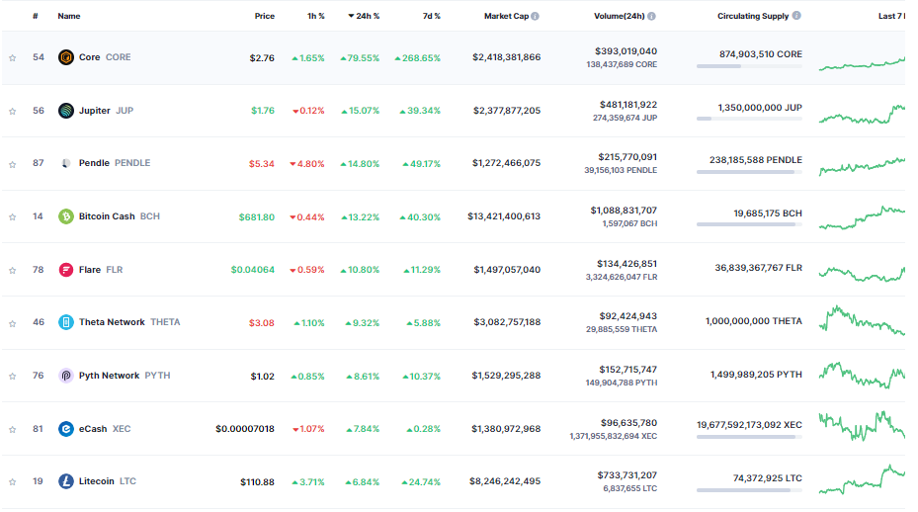This screenshot has width=918, height=512.
Task: Open the Core CORE coin page
Action: [x=105, y=57]
